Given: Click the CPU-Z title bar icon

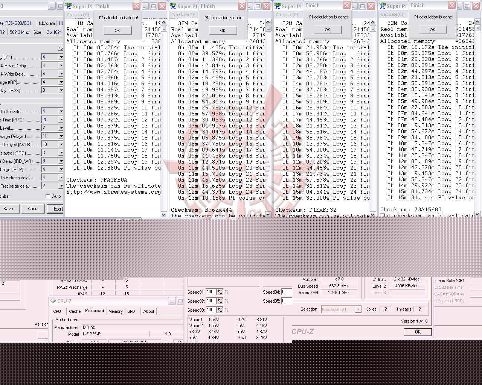Looking at the screenshot, I should pos(53,301).
